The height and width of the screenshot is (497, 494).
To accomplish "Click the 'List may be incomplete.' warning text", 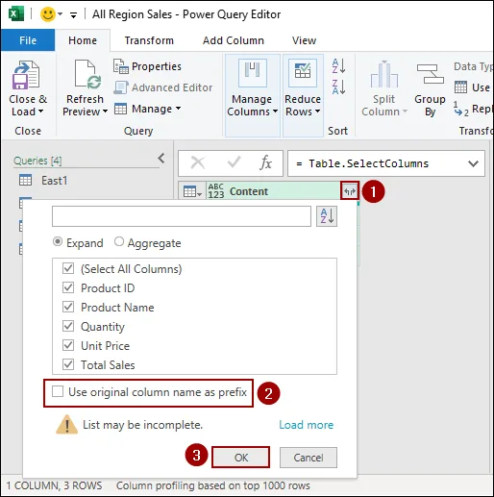I will tap(142, 425).
